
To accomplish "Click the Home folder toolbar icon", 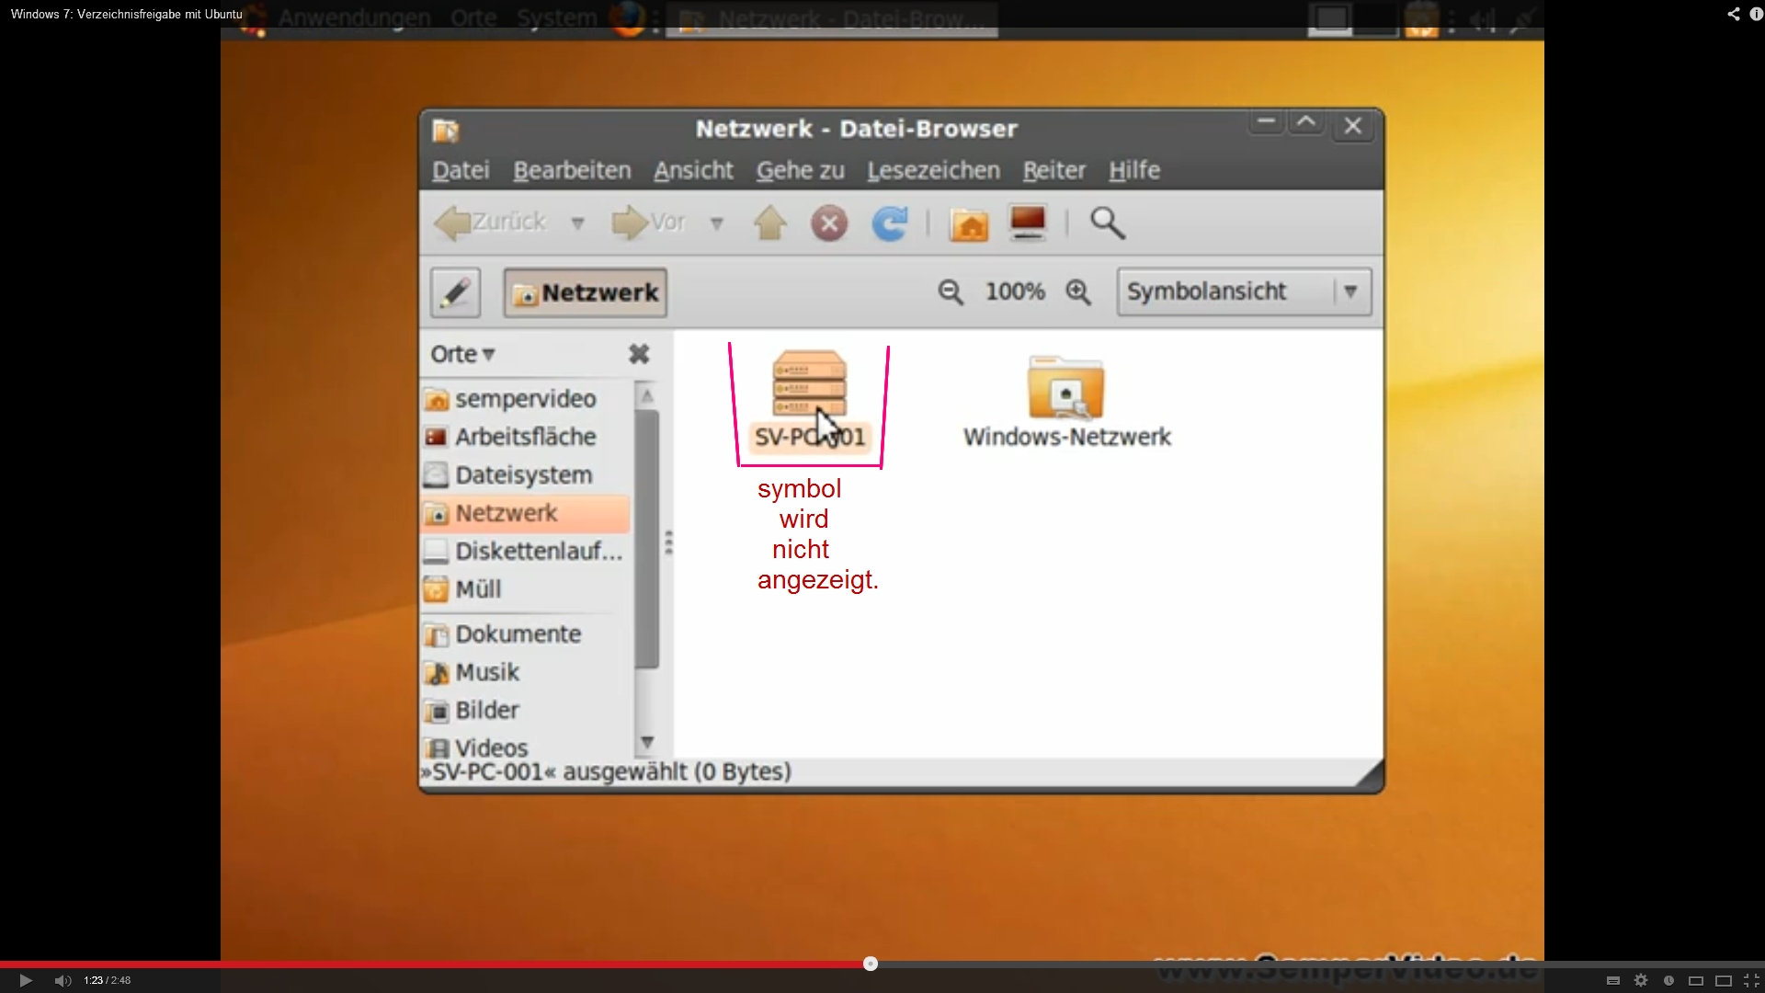I will [969, 223].
